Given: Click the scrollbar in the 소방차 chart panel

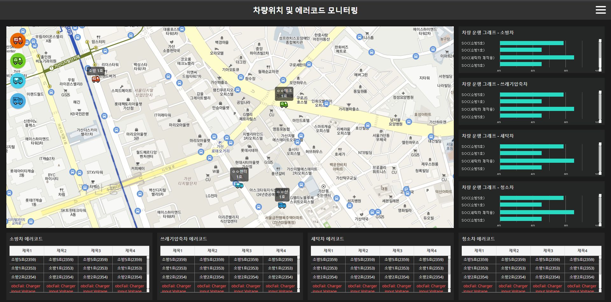Looking at the screenshot, I should point(600,55).
